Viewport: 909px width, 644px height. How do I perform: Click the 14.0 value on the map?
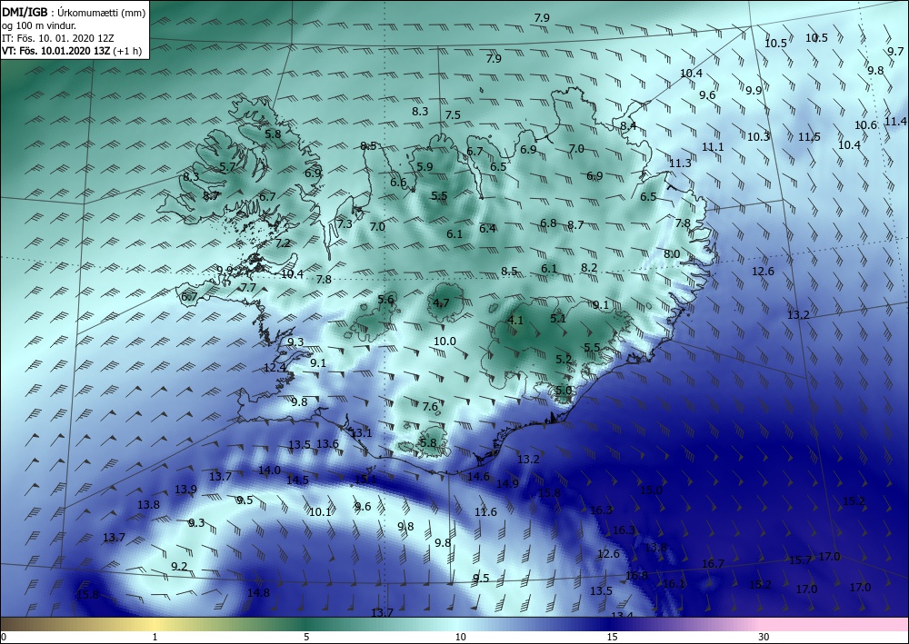[270, 471]
